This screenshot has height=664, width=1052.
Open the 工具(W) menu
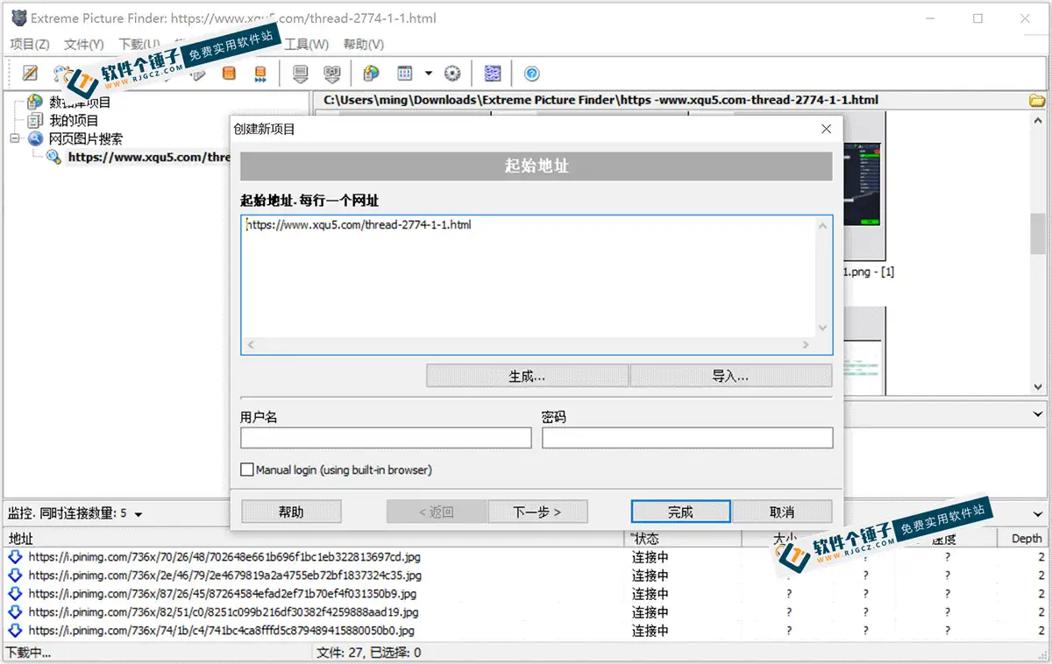307,44
